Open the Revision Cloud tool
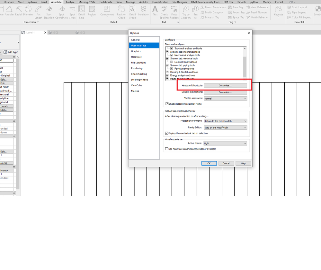The width and height of the screenshot is (321, 270). coord(121,12)
